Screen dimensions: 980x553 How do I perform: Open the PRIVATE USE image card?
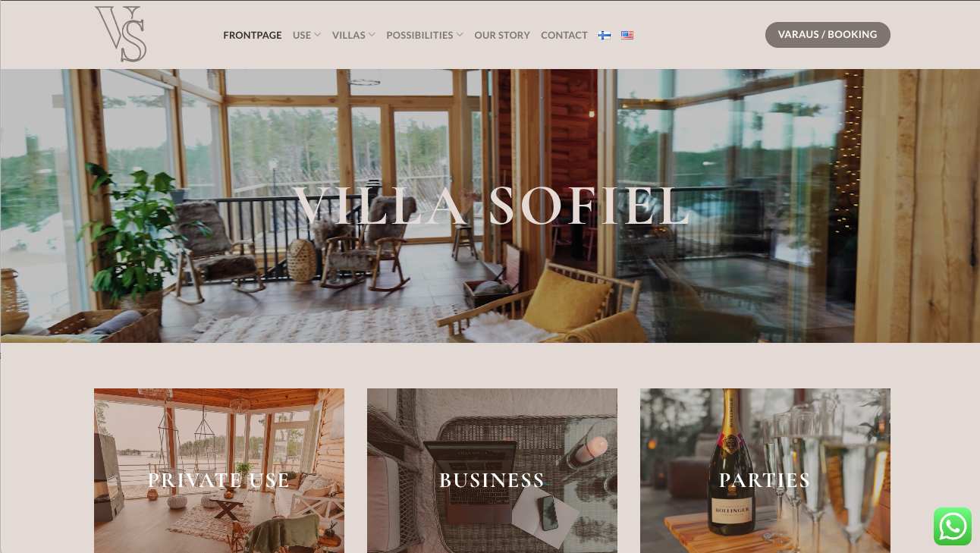(219, 470)
